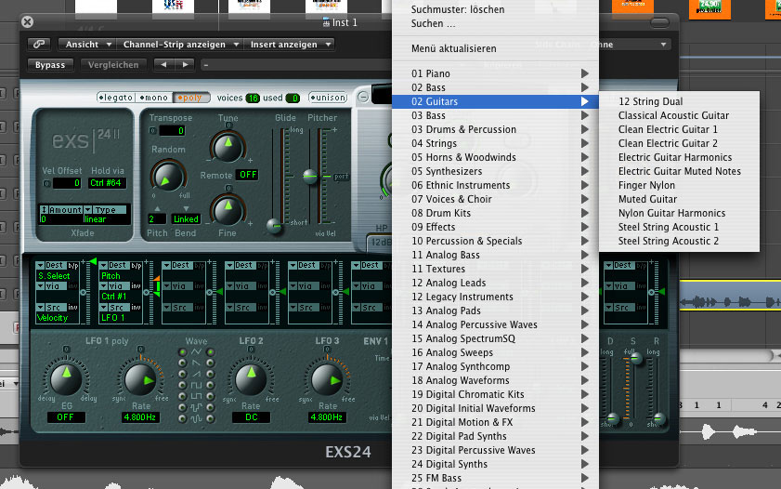Screen dimensions: 781x489
Task: Click the Transpose value field
Action: click(x=171, y=131)
